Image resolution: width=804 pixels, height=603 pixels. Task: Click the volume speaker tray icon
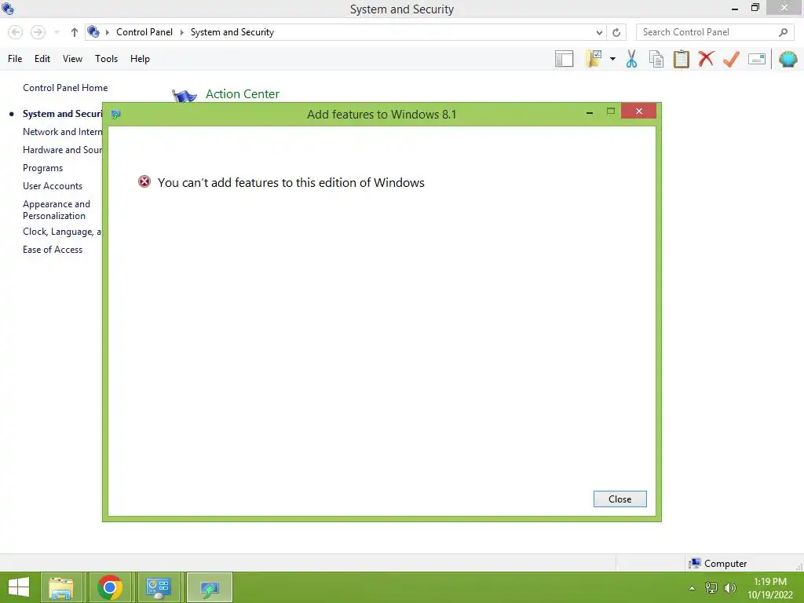pyautogui.click(x=730, y=587)
